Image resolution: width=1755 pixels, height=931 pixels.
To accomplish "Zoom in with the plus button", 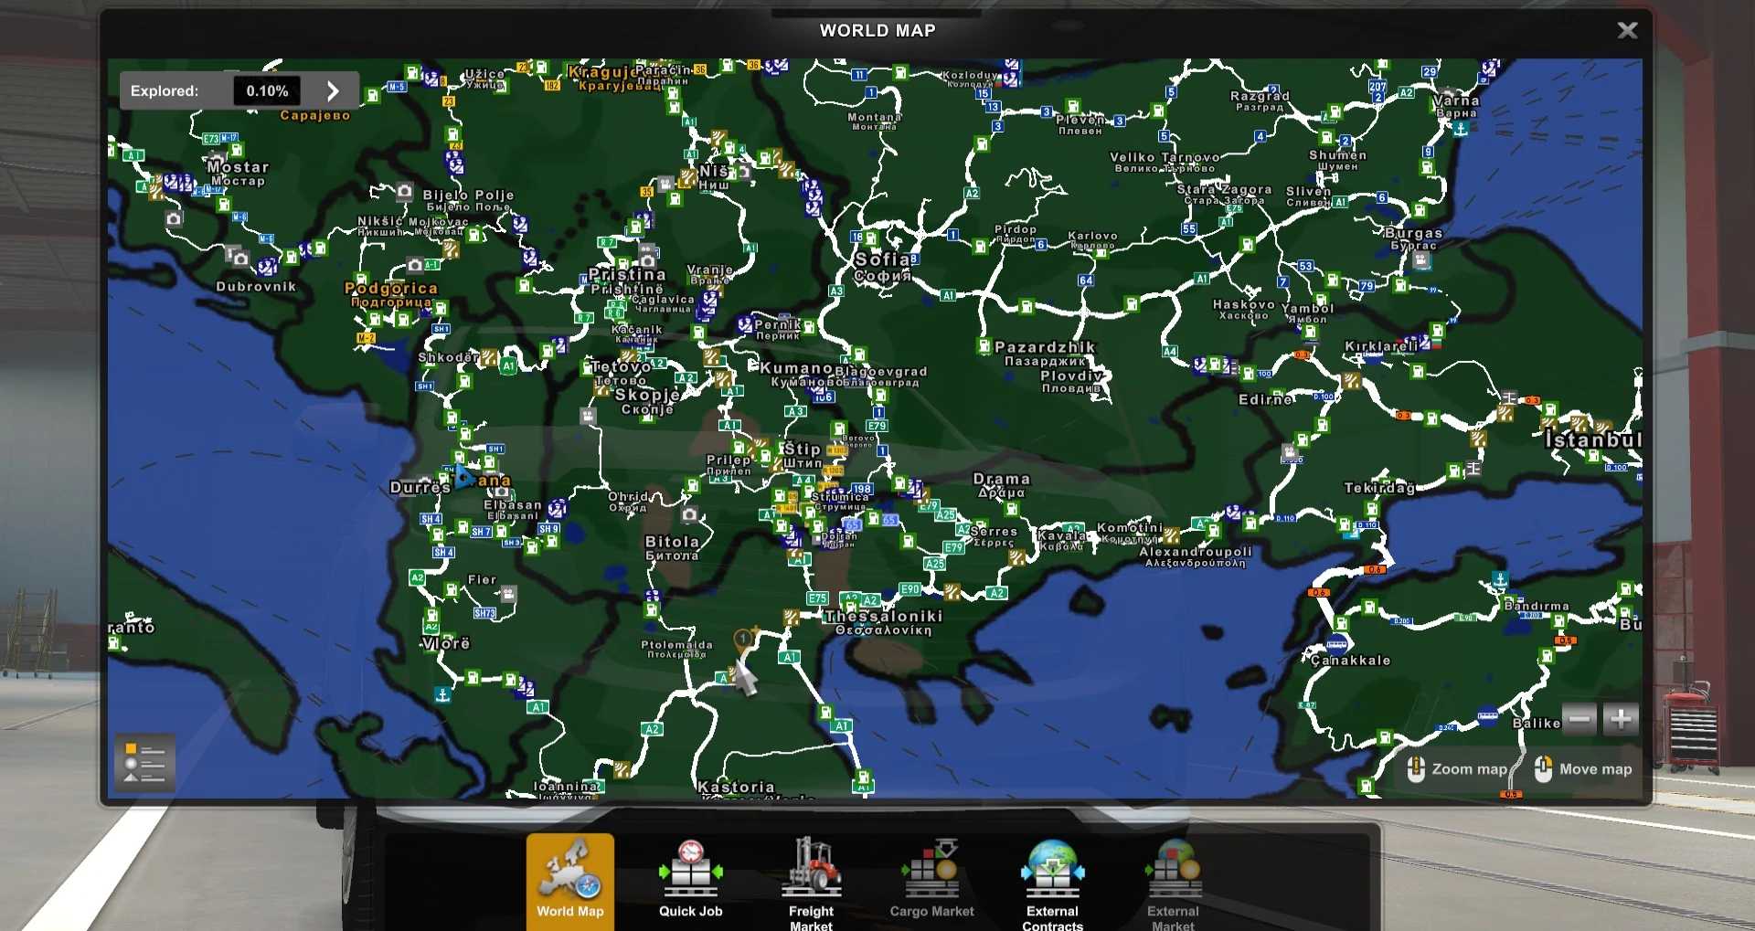I will 1621,720.
